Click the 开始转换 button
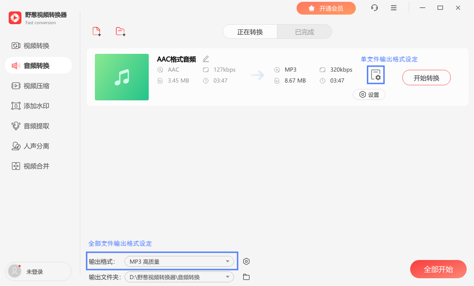This screenshot has width=474, height=286. pos(426,78)
